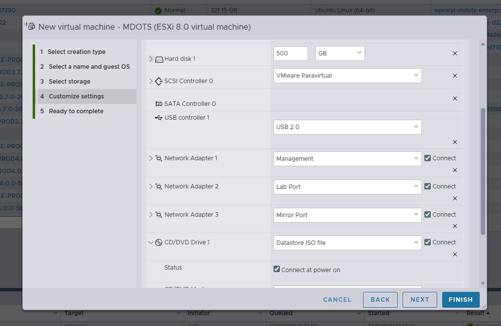Uncheck Connect for Network Adapter 1

tap(427, 158)
